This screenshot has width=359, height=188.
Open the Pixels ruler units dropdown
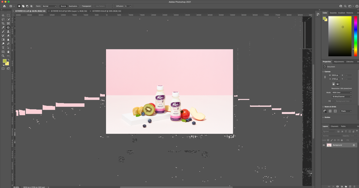coord(346,111)
